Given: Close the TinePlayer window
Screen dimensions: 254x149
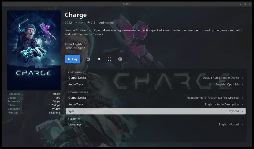Looking at the screenshot, I should tap(250, 4).
